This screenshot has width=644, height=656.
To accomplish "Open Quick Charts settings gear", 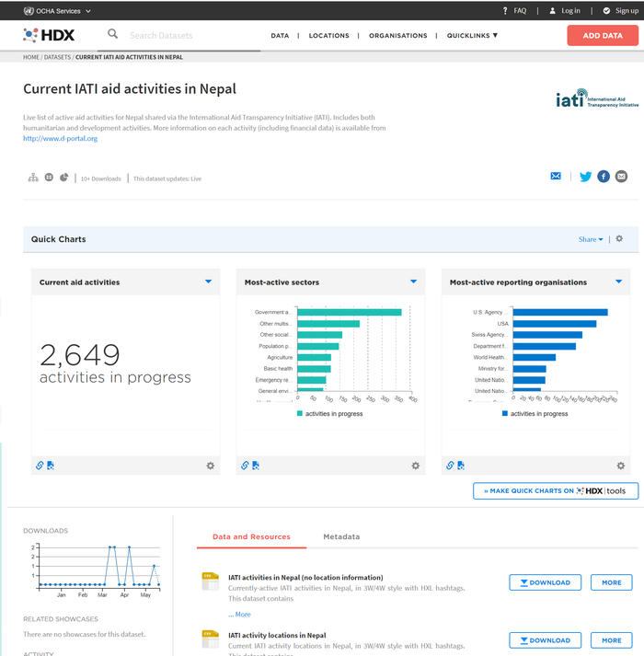I will click(x=619, y=238).
